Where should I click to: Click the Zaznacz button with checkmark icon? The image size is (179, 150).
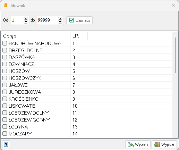pyautogui.click(x=79, y=20)
